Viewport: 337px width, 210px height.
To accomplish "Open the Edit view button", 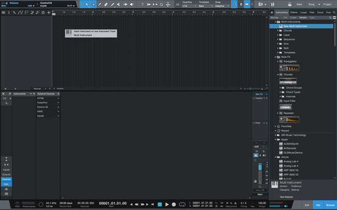I will coord(307,205).
